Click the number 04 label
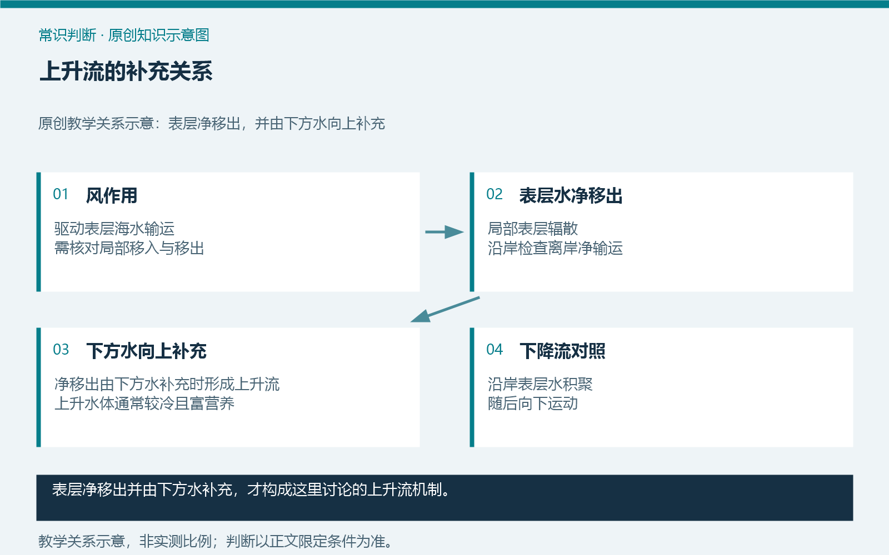 (495, 350)
